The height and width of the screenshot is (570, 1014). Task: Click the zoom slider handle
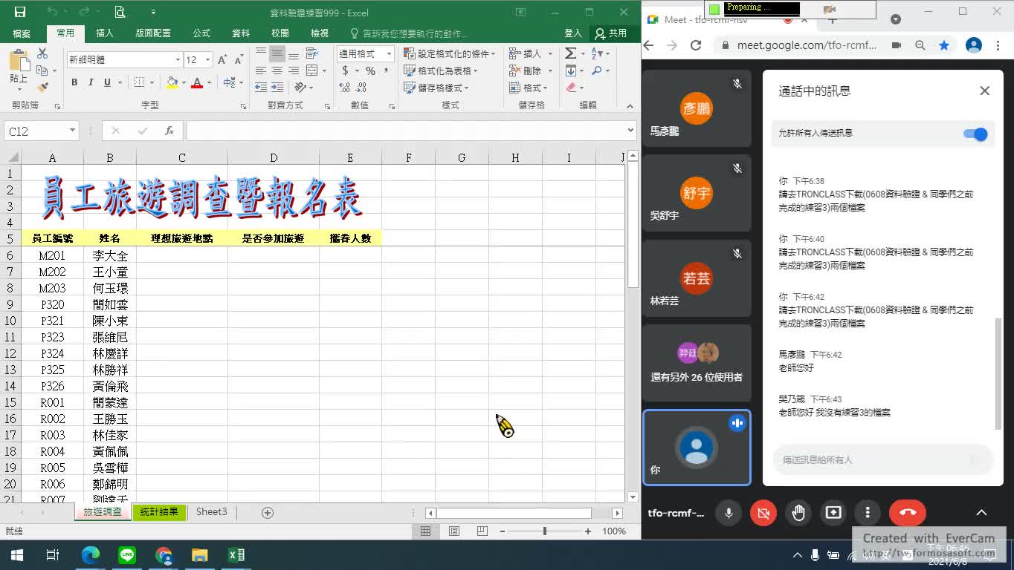(x=545, y=531)
